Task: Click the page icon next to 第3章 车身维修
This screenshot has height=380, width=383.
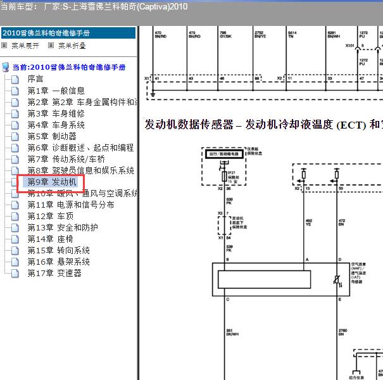Action: point(15,113)
